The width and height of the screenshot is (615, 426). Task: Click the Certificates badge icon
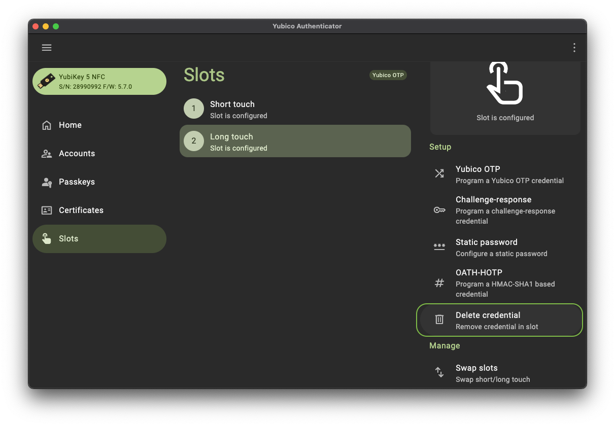47,210
